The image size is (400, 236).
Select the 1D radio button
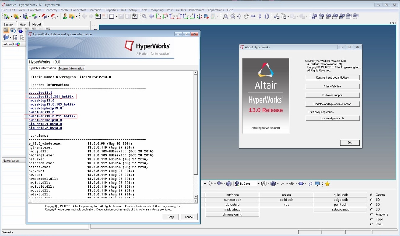tap(372, 200)
